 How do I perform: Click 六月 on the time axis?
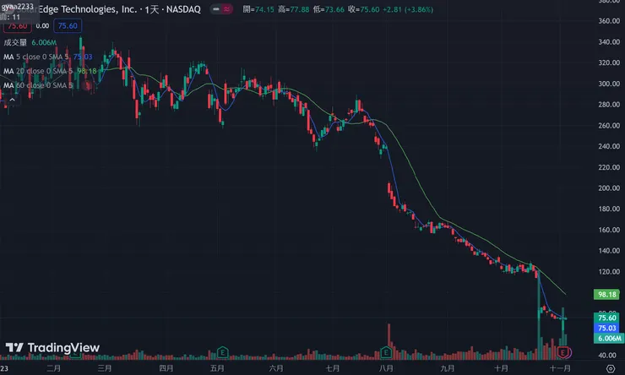[x=276, y=368]
